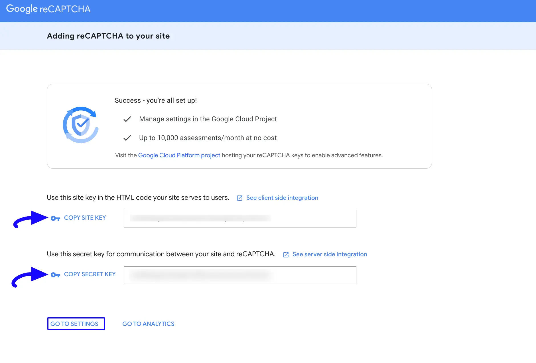The image size is (536, 363).
Task: Click 'Use this secret key for communication' text
Action: pyautogui.click(x=161, y=254)
